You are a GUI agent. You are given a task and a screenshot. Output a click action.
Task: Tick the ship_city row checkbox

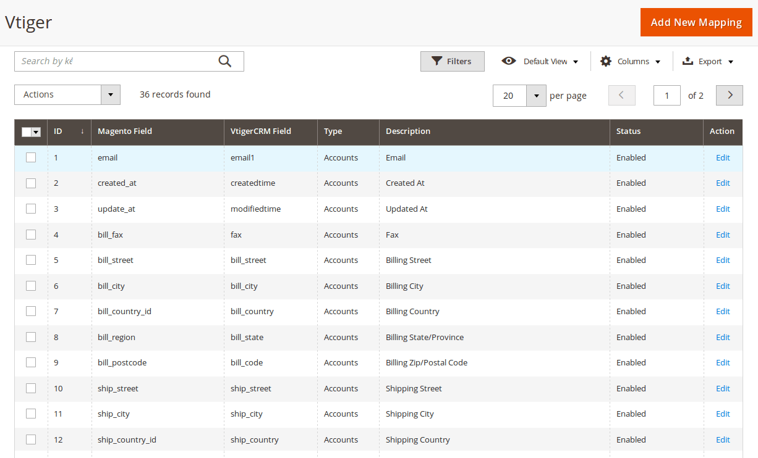[31, 414]
